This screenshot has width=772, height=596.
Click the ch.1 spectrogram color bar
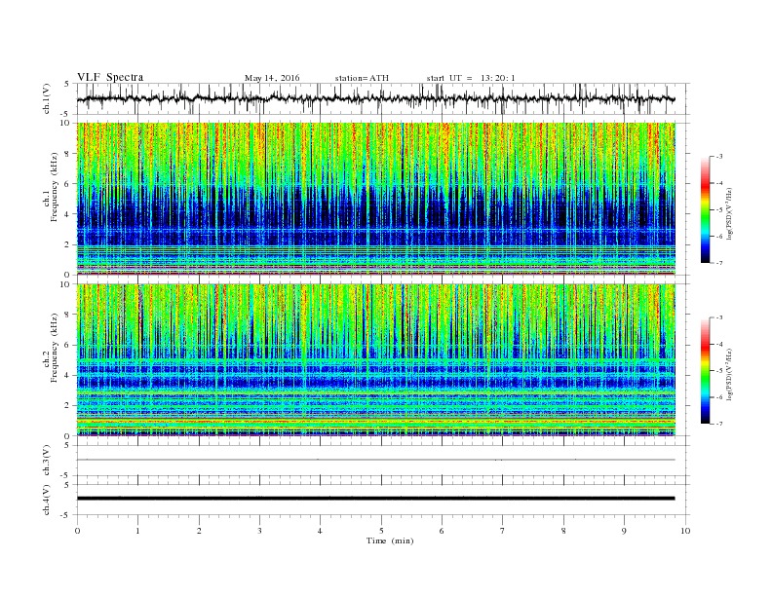(x=706, y=209)
